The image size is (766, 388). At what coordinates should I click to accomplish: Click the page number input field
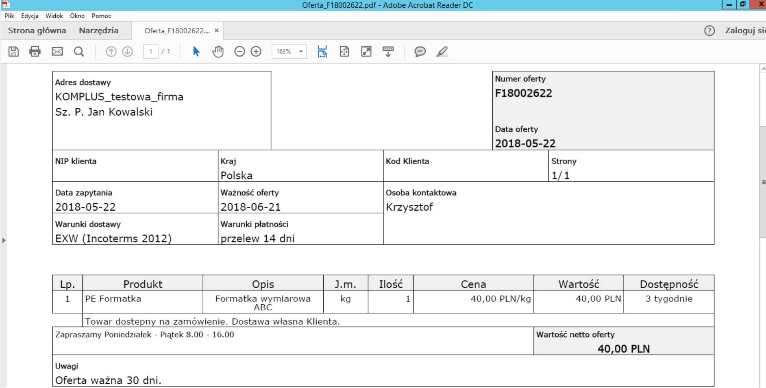[x=151, y=52]
